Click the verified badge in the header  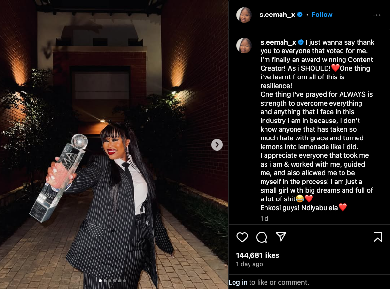(x=300, y=15)
